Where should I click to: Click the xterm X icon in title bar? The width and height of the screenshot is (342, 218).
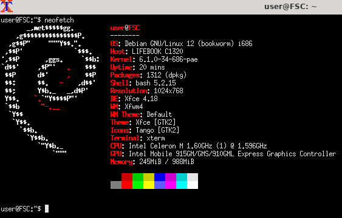[x=7, y=6]
